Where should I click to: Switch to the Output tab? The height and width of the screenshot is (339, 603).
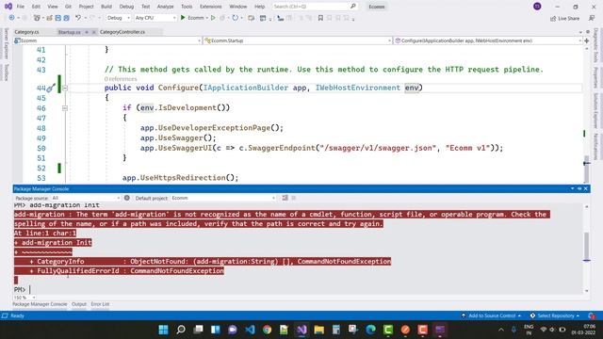(79, 304)
